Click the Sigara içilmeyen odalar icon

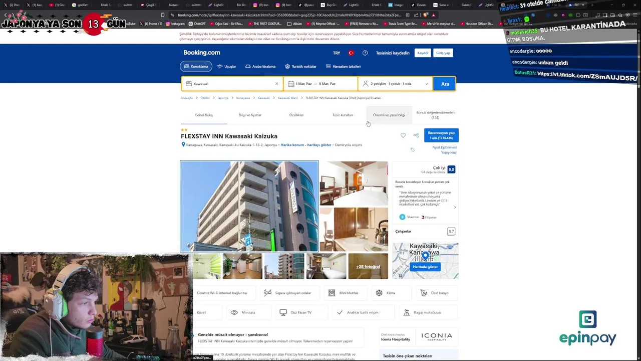268,293
